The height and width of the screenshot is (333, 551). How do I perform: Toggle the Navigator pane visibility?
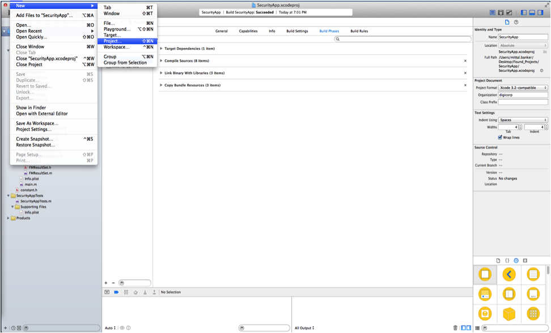click(524, 12)
